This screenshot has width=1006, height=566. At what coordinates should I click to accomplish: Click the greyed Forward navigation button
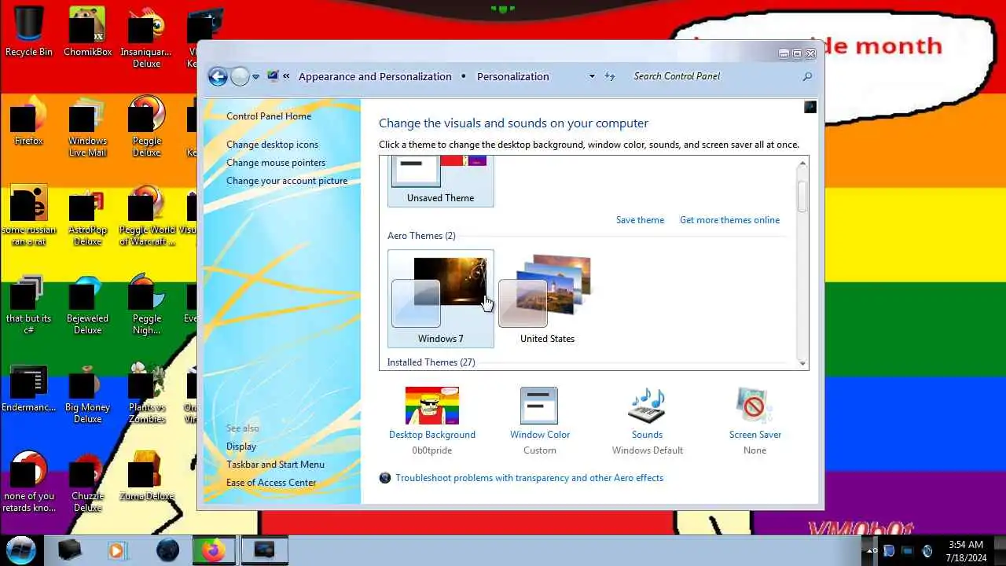pyautogui.click(x=240, y=76)
